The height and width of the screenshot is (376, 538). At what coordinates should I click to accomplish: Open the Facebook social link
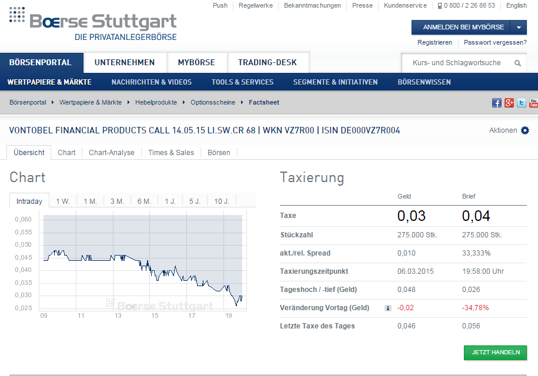point(497,103)
